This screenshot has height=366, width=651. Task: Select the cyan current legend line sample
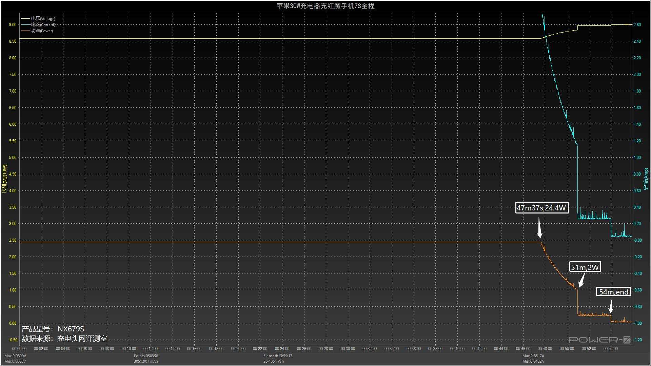point(25,25)
